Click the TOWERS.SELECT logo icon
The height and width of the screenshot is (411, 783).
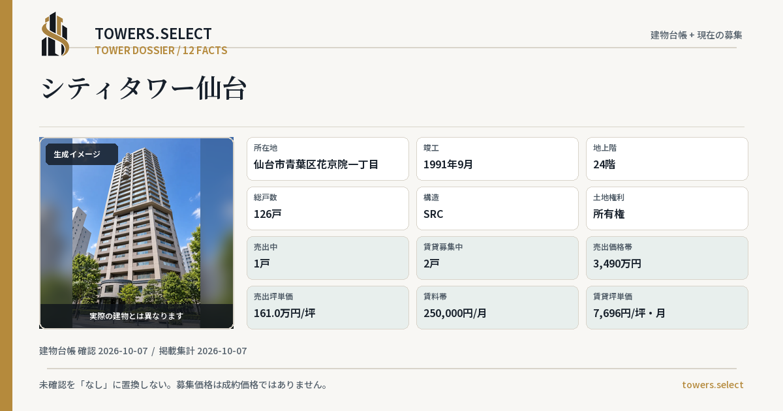(x=55, y=34)
